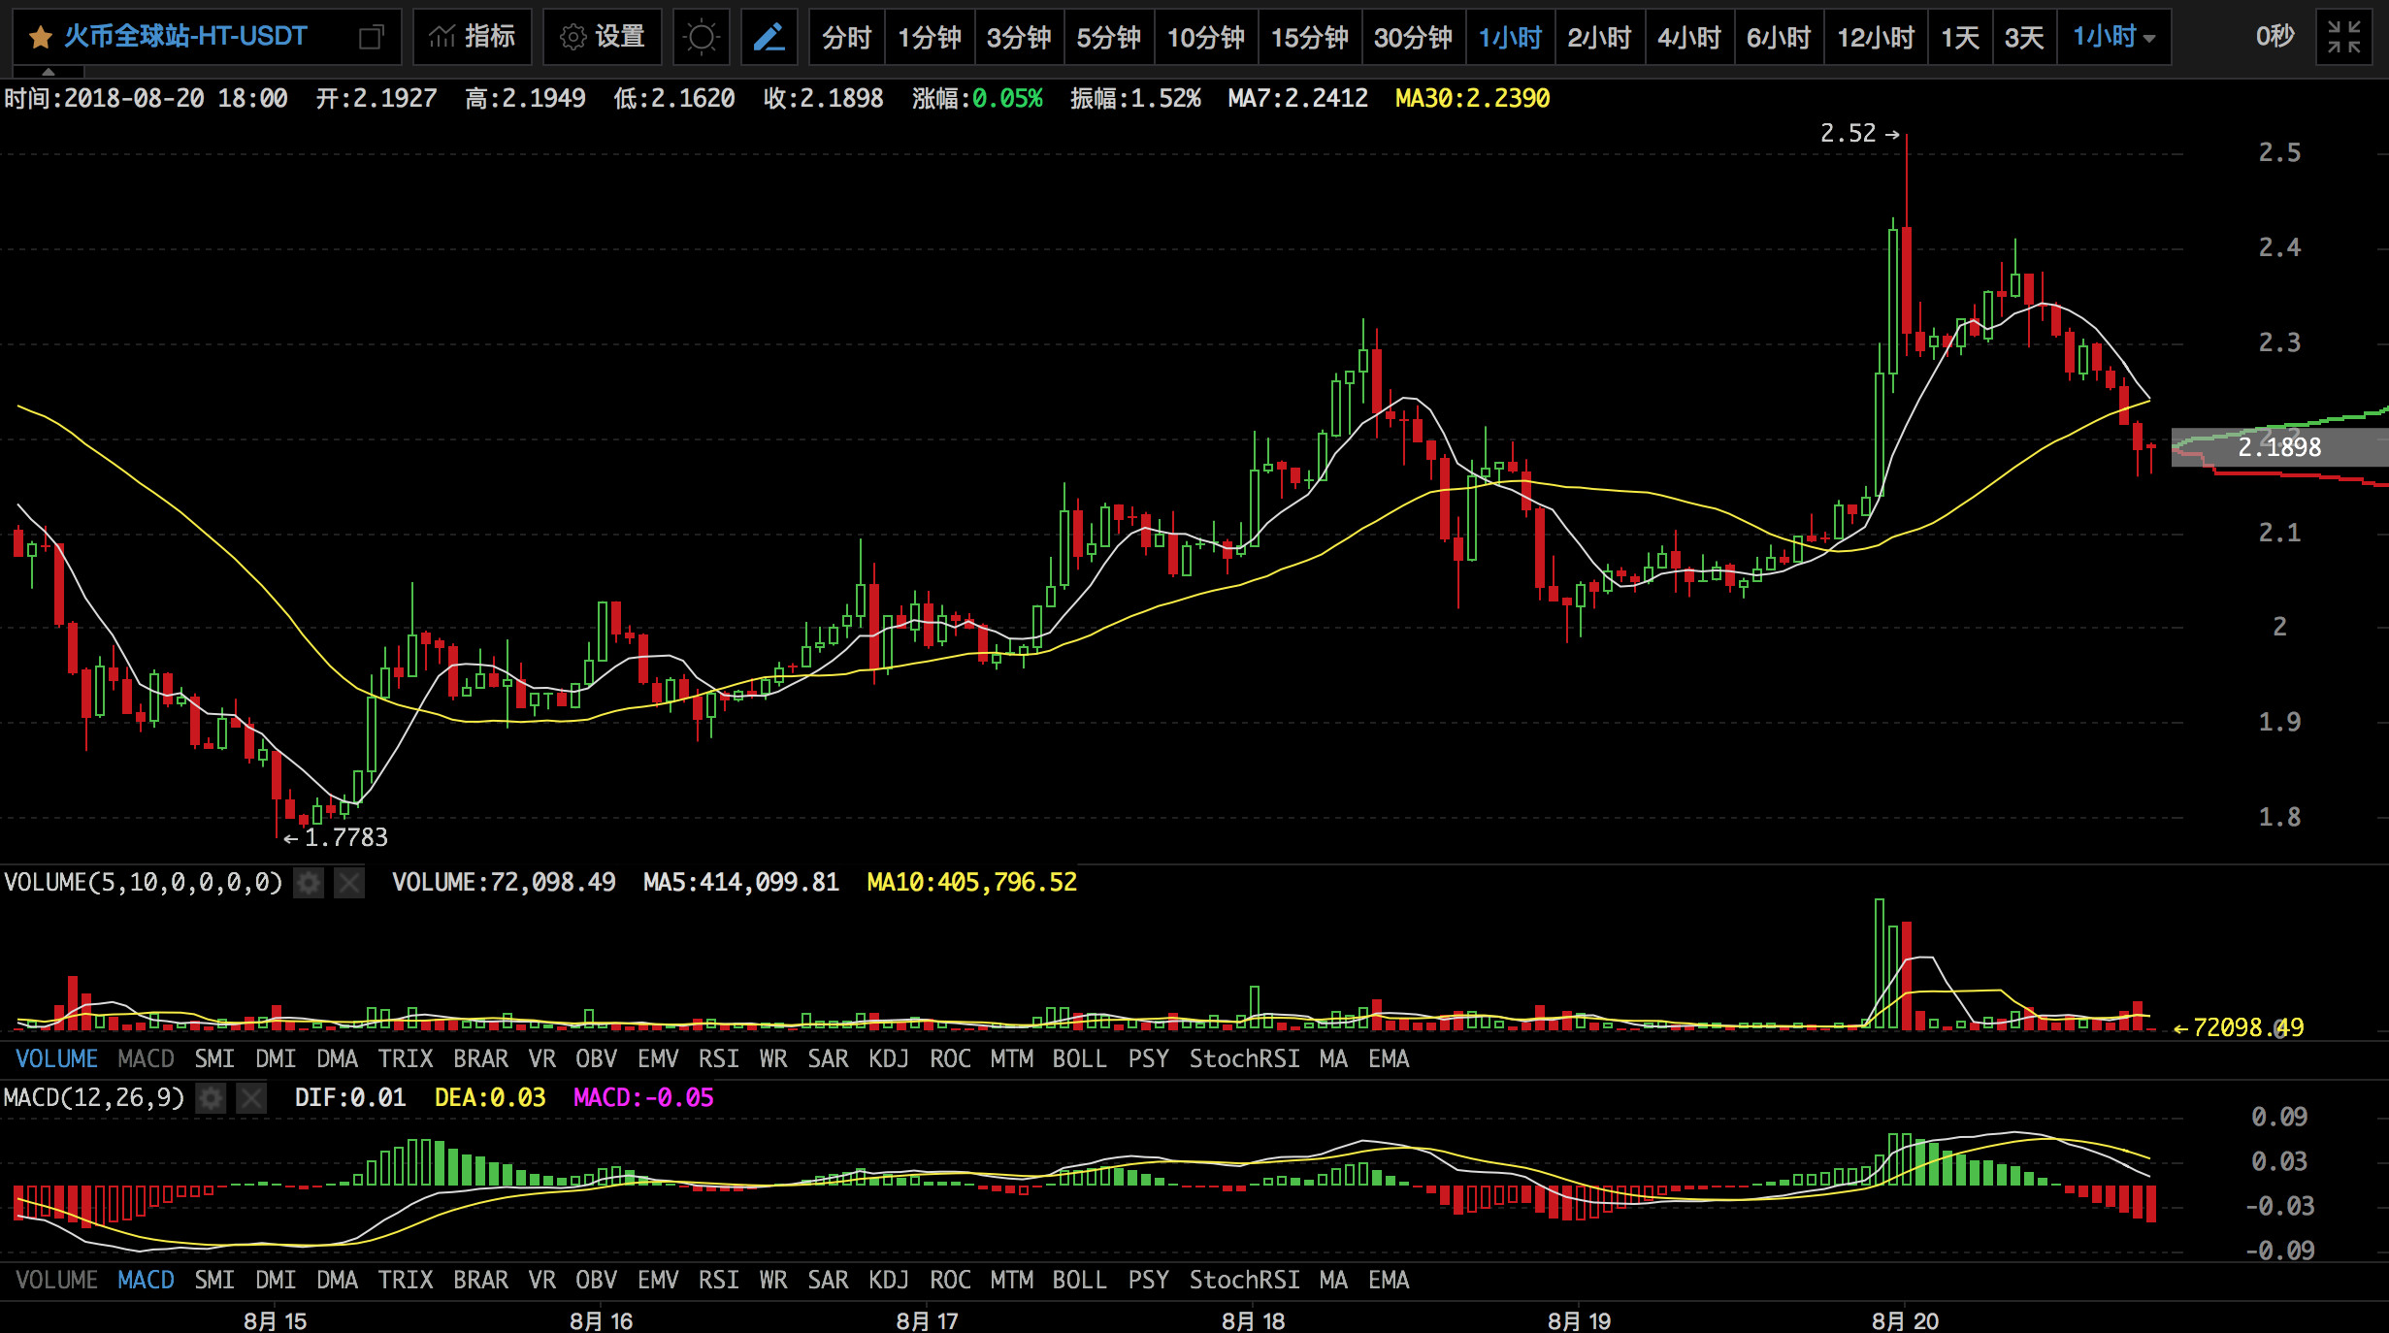Select the 1小时 interval tab
This screenshot has height=1333, width=2389.
click(1511, 38)
